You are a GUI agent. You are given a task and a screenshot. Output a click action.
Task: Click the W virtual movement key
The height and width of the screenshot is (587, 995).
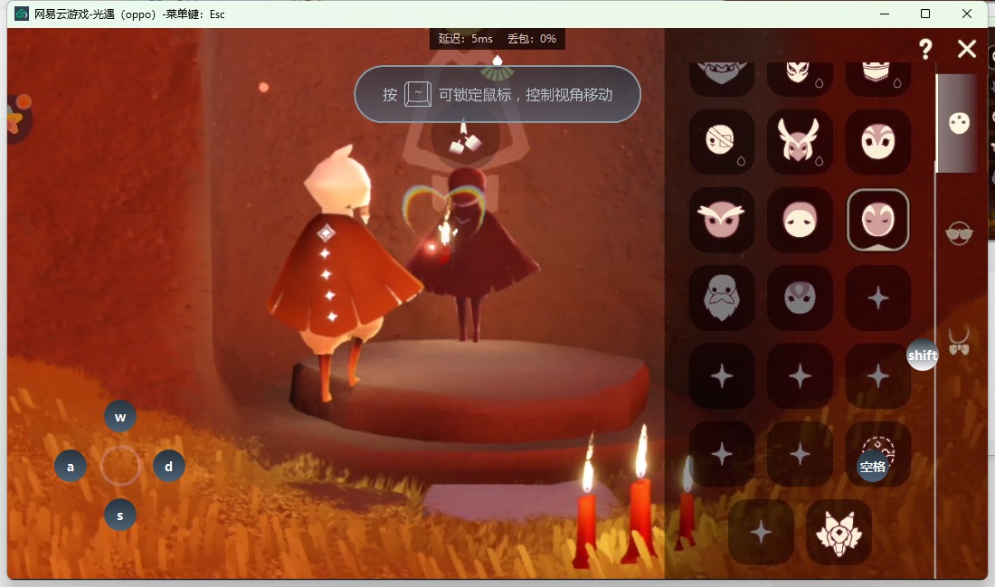point(120,417)
